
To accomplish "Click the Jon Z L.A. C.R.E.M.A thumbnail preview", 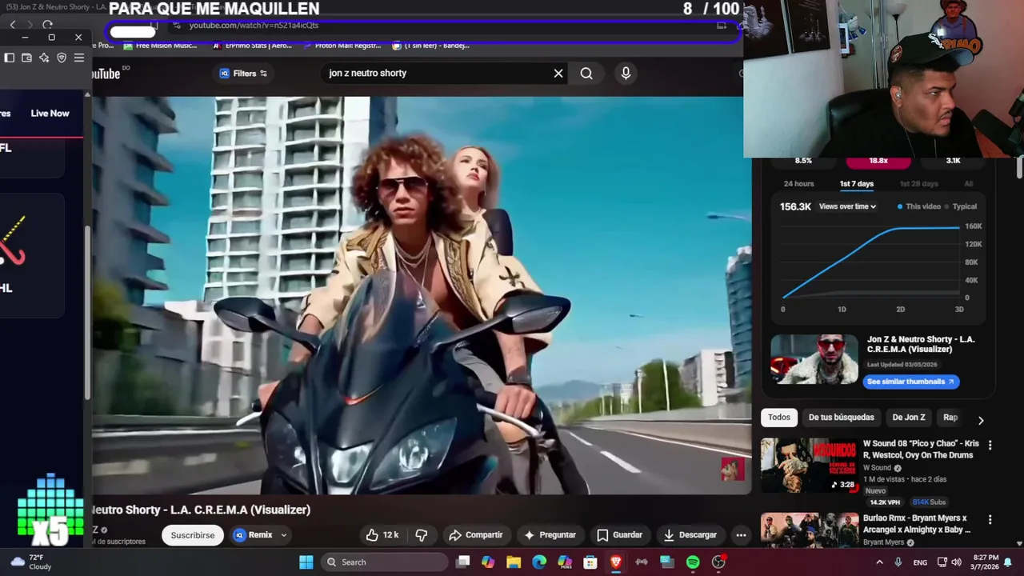I will coord(814,359).
